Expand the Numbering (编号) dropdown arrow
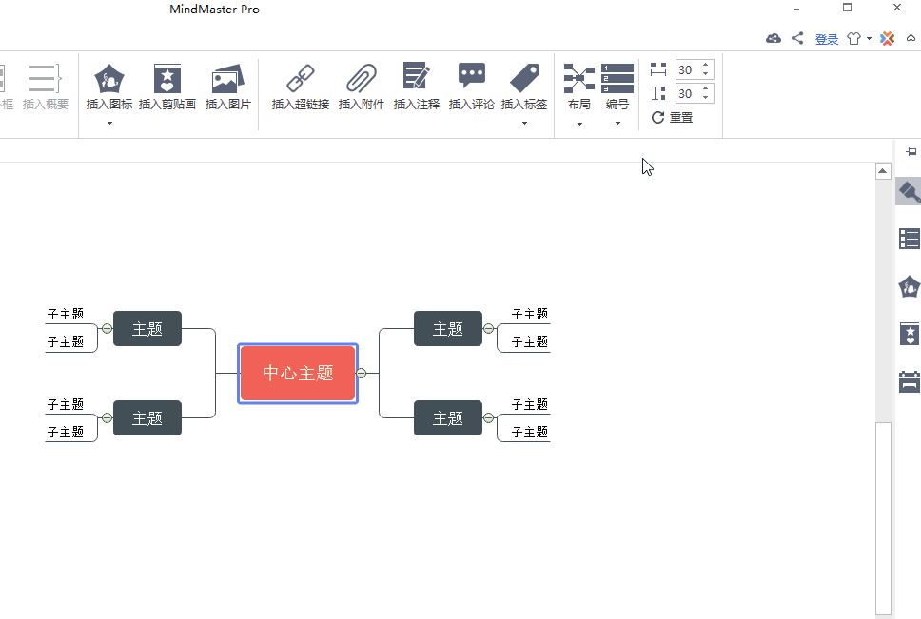 pyautogui.click(x=617, y=124)
